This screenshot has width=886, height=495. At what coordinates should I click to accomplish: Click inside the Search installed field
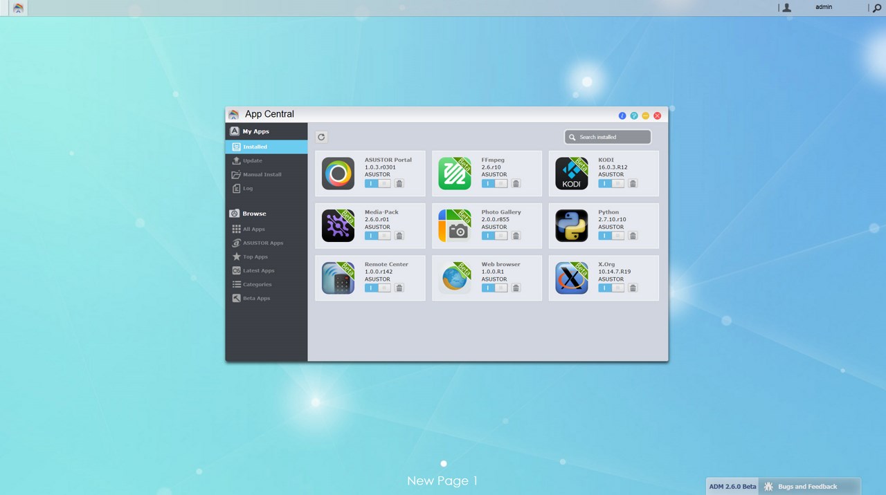tap(608, 137)
